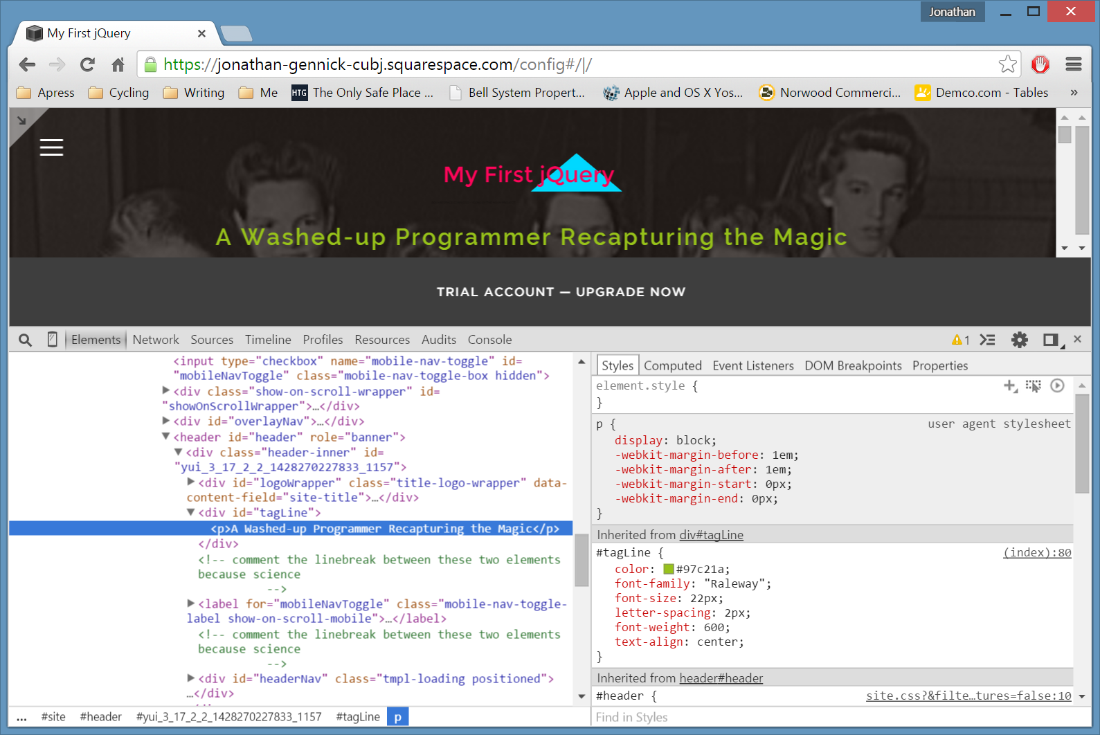Open The Only Safe Place bookmark
Viewport: 1100px width, 735px height.
[363, 93]
